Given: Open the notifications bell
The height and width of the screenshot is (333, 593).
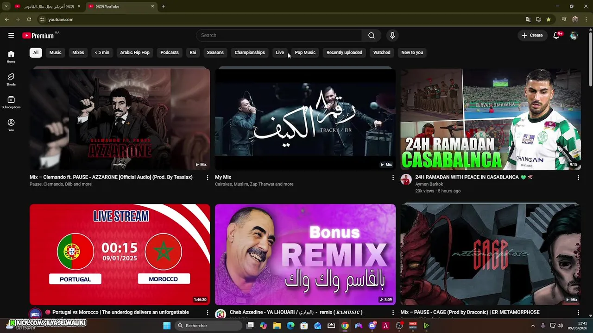Looking at the screenshot, I should click(557, 35).
